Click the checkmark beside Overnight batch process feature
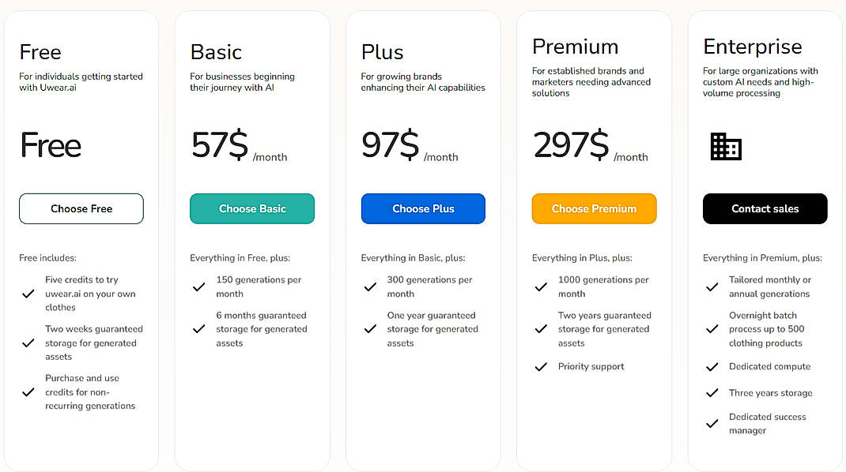The width and height of the screenshot is (846, 472). pos(712,328)
